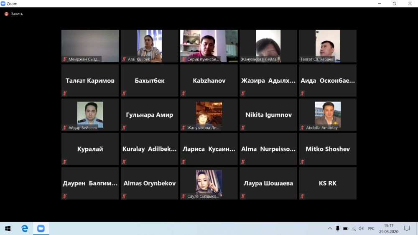Click muted mic icon on KS RK tile
The height and width of the screenshot is (235, 418).
(x=302, y=196)
